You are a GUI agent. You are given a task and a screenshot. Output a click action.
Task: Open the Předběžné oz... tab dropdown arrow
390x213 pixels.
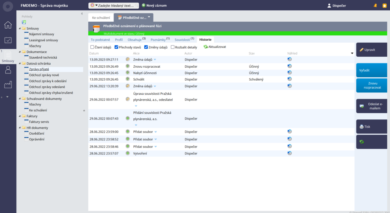149,17
